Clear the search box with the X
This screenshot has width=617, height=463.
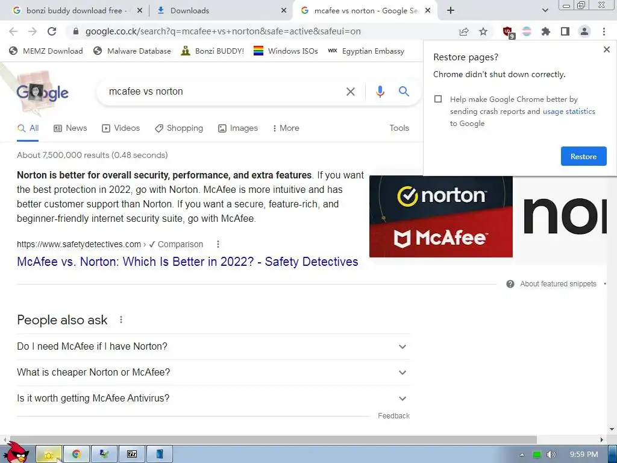(351, 92)
